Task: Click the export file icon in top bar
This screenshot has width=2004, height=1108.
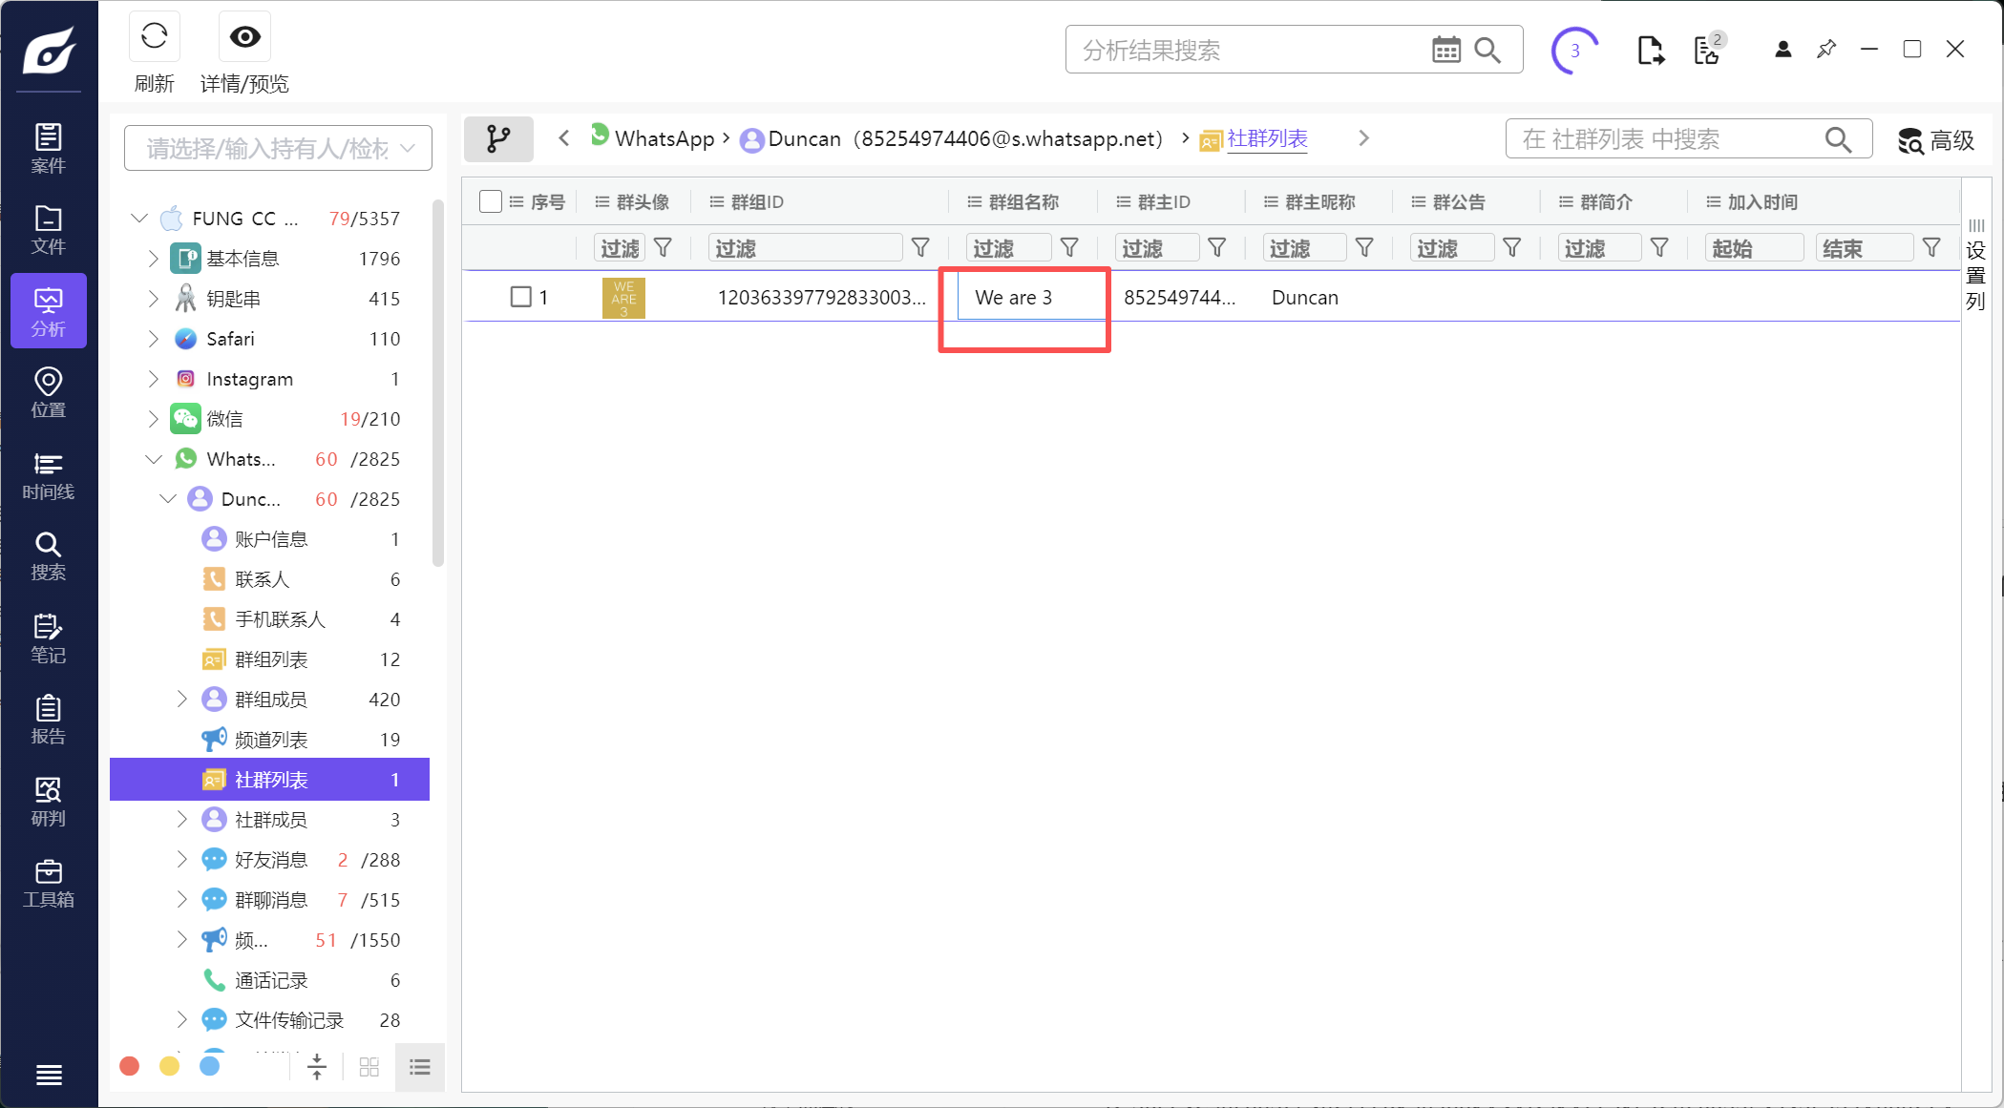Action: [x=1650, y=51]
